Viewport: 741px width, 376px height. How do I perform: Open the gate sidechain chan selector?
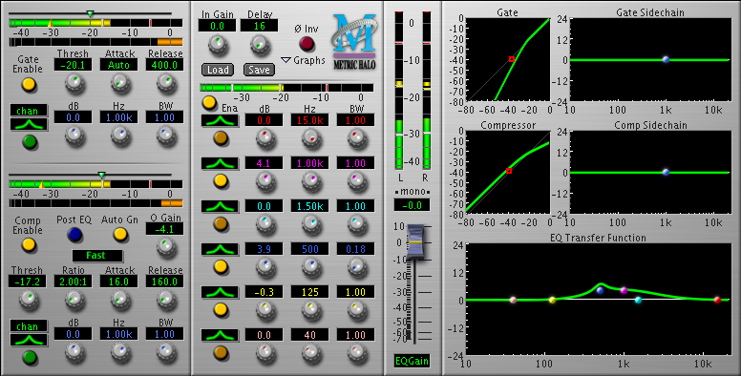point(29,111)
